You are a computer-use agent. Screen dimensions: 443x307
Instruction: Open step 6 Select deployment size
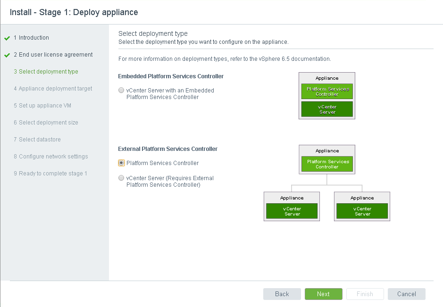(x=48, y=123)
